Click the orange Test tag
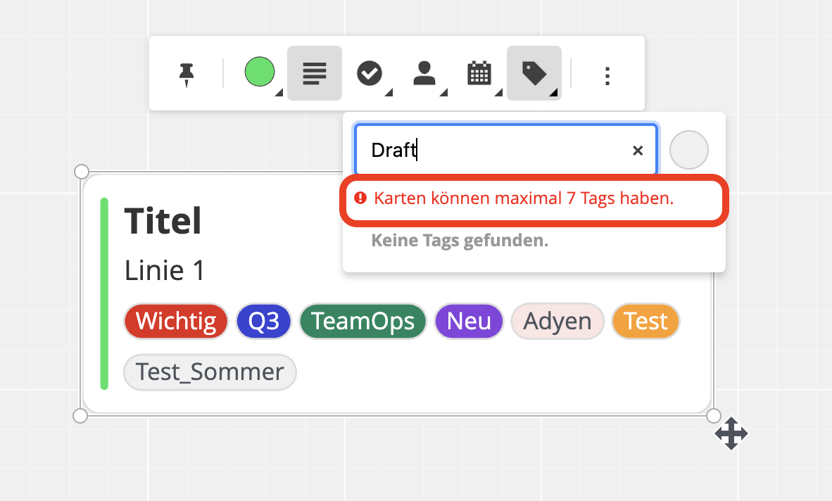Screen dimensions: 832x501 645,322
